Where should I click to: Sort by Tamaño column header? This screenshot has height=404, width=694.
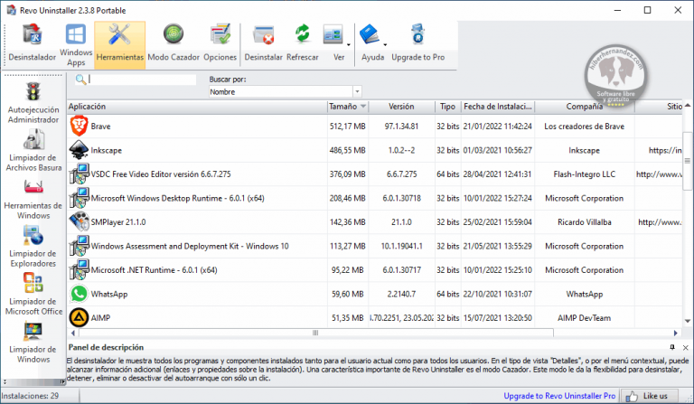(x=347, y=107)
